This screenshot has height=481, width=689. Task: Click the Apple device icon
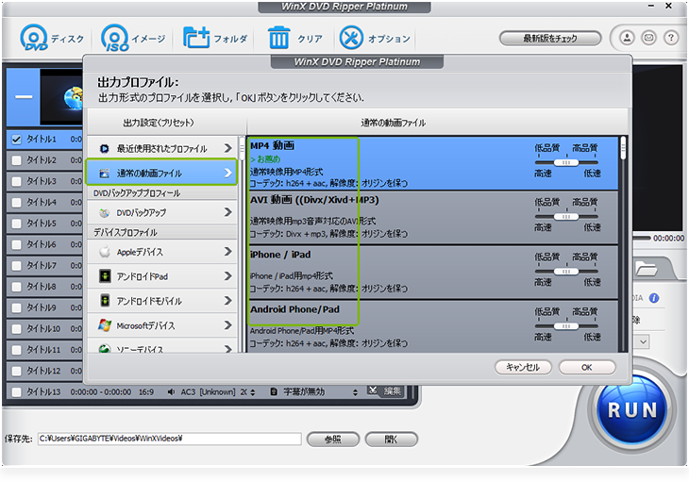tap(105, 252)
